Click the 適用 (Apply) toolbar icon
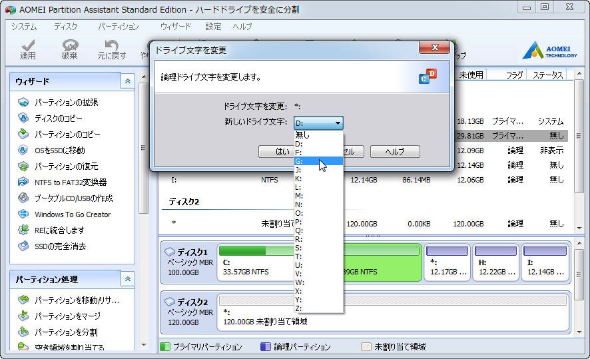 [x=28, y=50]
